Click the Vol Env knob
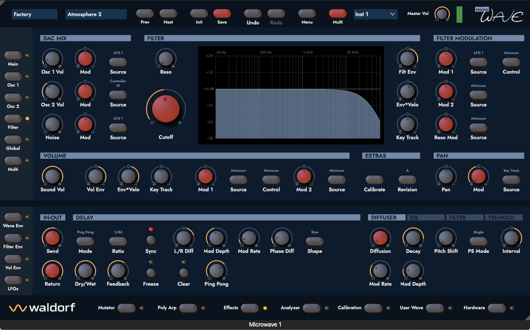The width and height of the screenshot is (530, 330). [x=96, y=176]
